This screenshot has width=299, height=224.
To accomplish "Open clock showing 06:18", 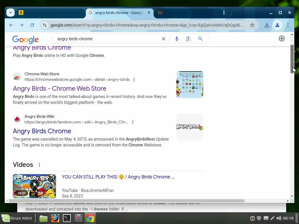I will pyautogui.click(x=288, y=218).
